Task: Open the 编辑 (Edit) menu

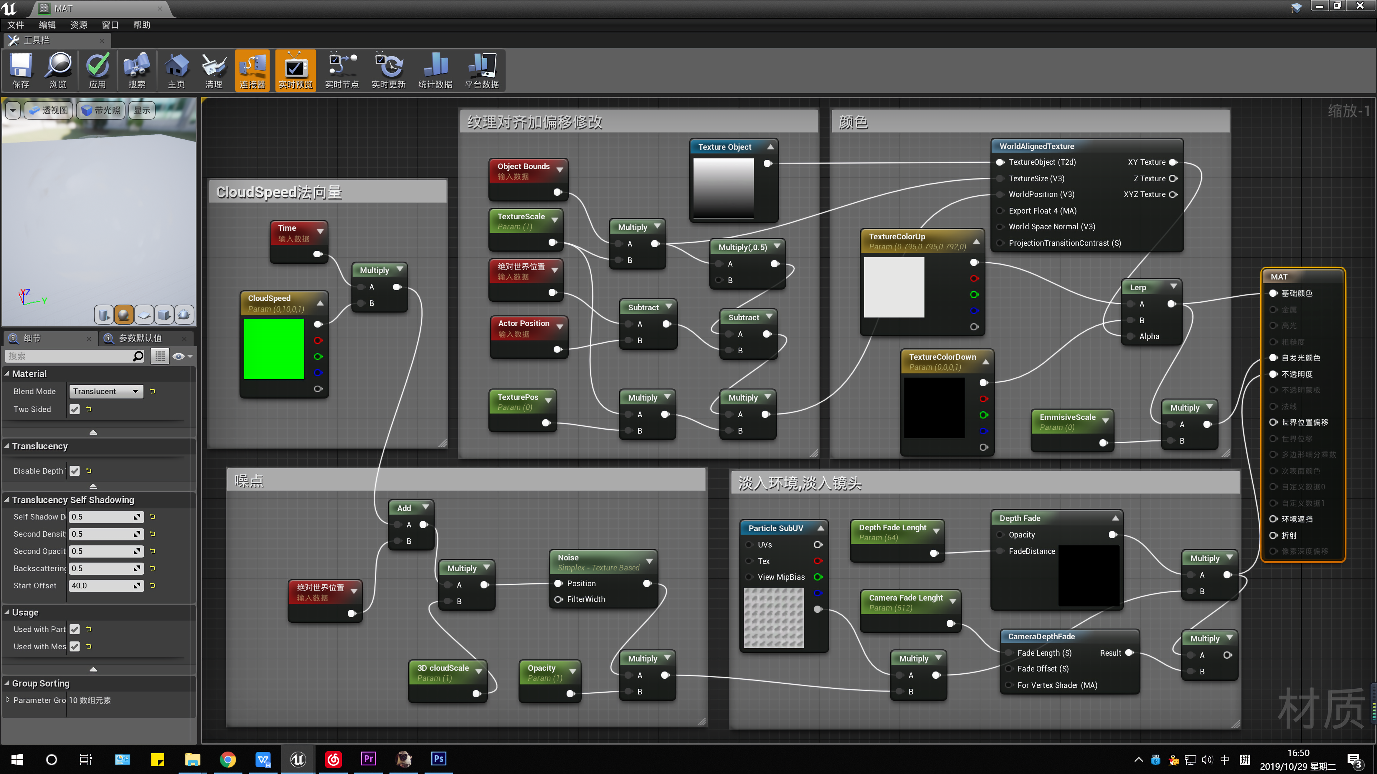Action: click(47, 25)
